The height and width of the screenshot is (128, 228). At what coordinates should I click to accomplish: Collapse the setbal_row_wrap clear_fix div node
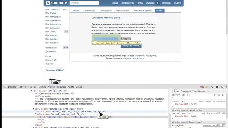coord(33,109)
